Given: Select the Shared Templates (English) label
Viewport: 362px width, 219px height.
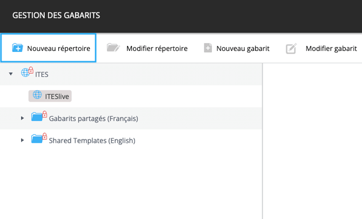Looking at the screenshot, I should [92, 141].
